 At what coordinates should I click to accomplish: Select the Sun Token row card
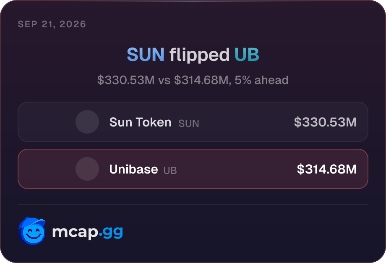click(x=193, y=122)
